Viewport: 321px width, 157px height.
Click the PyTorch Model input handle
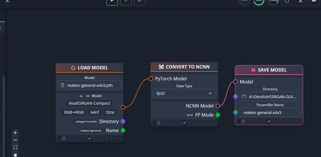coord(151,79)
